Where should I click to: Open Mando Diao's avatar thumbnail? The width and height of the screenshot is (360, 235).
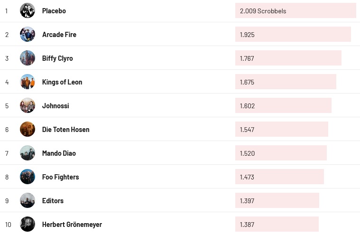click(28, 153)
